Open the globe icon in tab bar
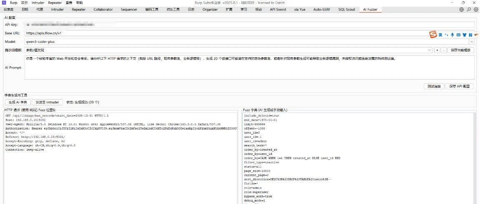The image size is (480, 204). coord(462,10)
